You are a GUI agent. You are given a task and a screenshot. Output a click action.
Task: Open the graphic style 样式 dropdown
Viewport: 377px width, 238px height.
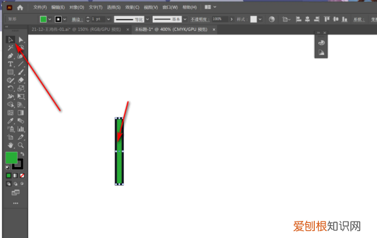click(260, 20)
